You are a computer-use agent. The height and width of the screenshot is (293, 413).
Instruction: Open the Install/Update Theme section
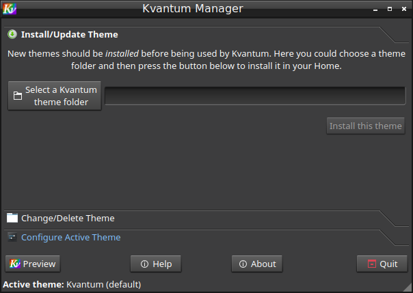pyautogui.click(x=70, y=34)
